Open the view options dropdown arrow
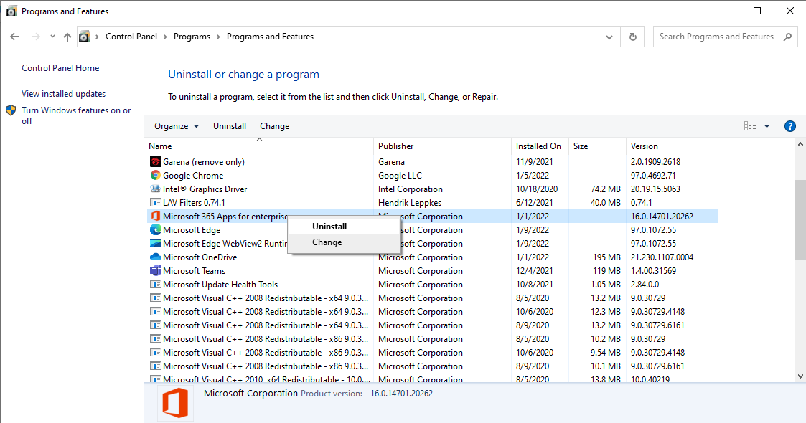This screenshot has width=806, height=423. (767, 126)
